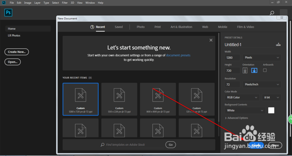Switch to the Saved tab
This screenshot has height=156, width=292.
tap(119, 27)
